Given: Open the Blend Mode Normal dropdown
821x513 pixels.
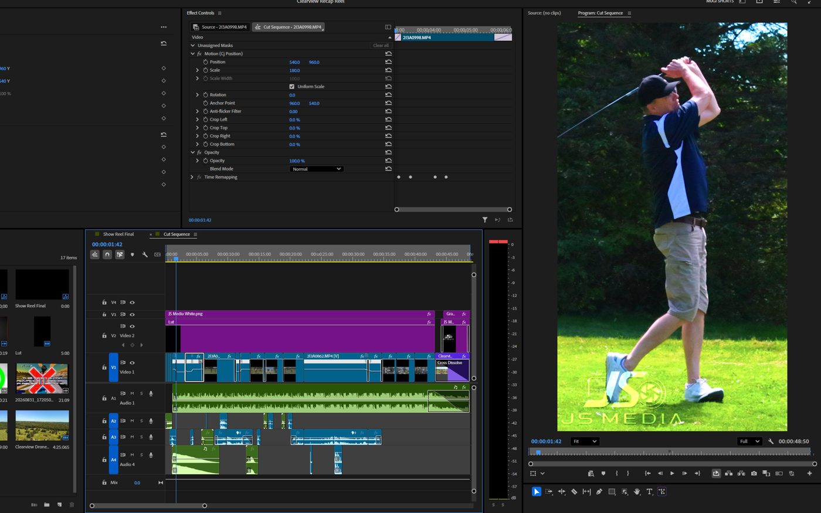Looking at the screenshot, I should [x=316, y=169].
